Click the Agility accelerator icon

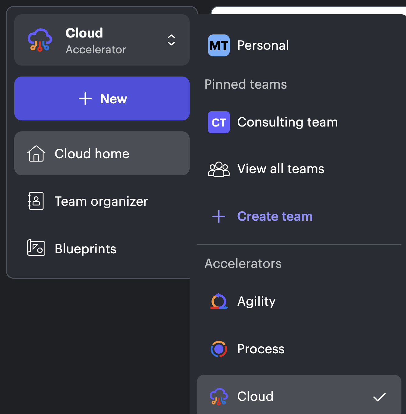(219, 301)
